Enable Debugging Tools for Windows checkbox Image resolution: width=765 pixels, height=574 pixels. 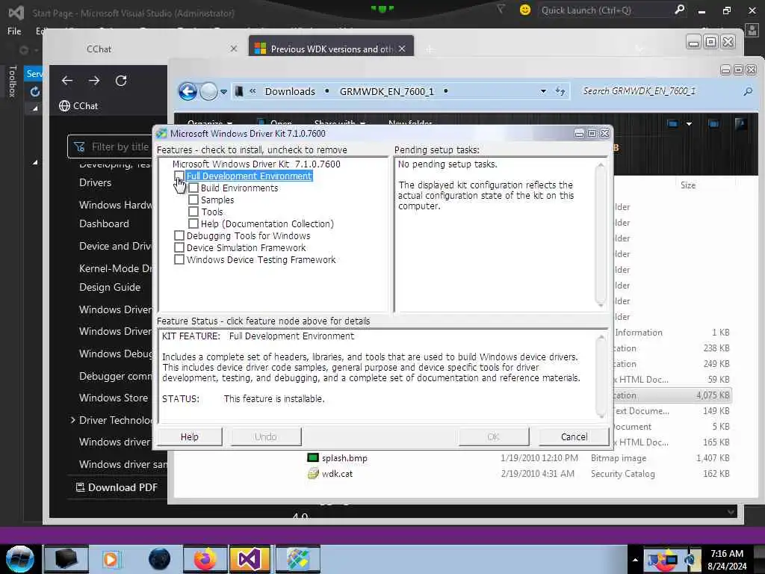tap(179, 235)
